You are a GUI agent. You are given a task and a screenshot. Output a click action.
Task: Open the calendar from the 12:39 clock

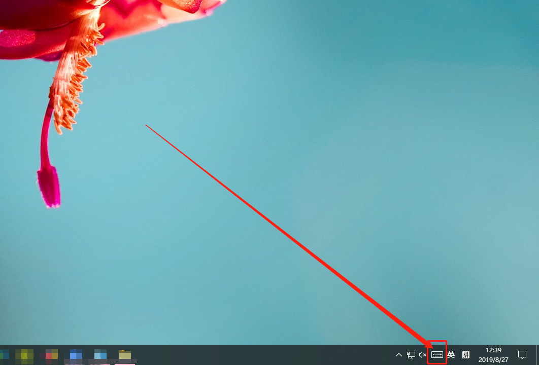(493, 355)
